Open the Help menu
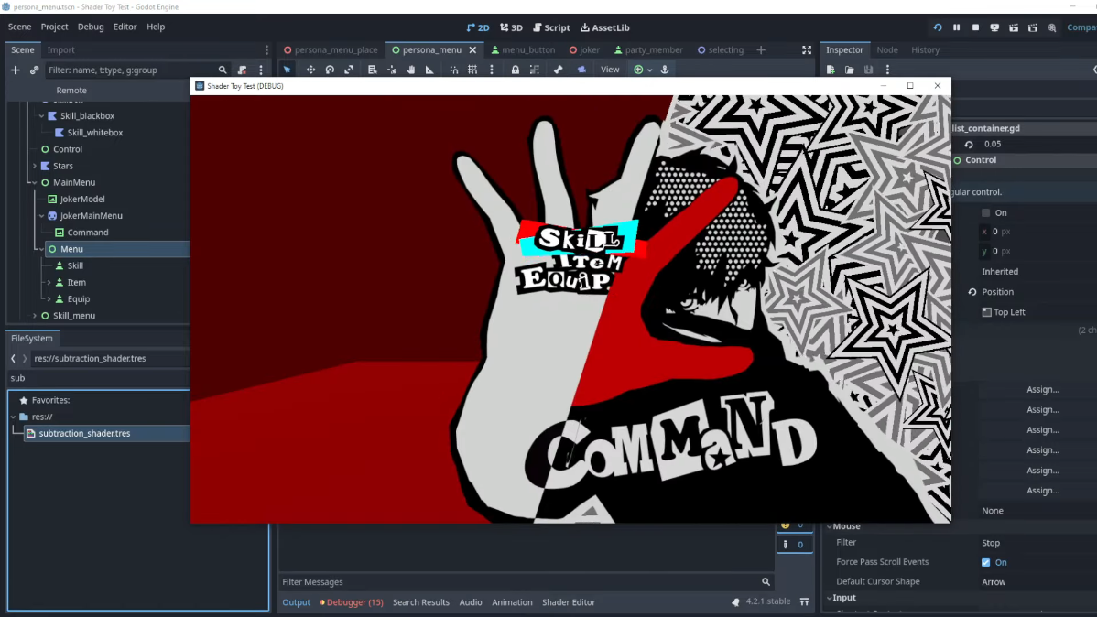This screenshot has width=1097, height=617. (156, 27)
